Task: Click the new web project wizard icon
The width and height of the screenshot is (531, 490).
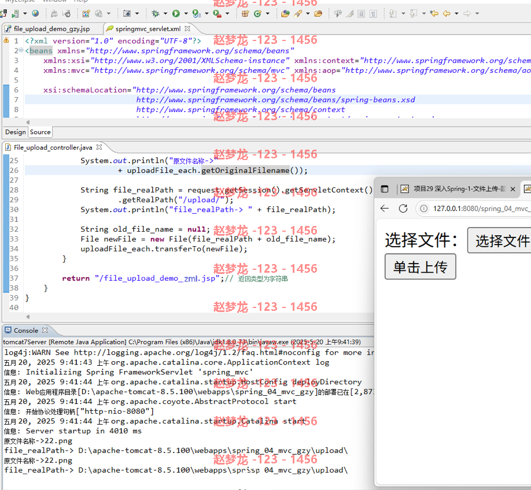Action: 86,13
